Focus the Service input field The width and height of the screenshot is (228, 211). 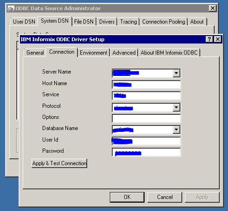click(x=146, y=96)
